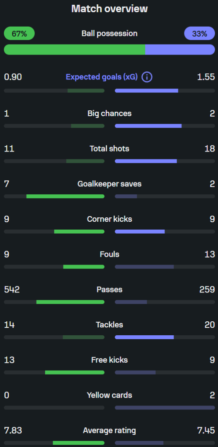
Task: Click the purple Corner kicks bar
Action: click(140, 231)
